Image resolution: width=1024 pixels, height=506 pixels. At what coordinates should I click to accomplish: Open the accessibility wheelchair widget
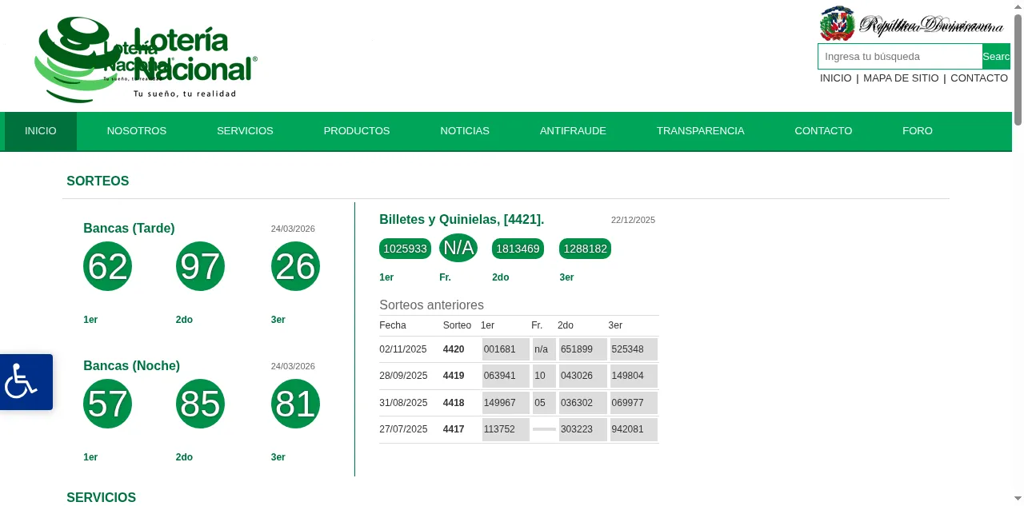[26, 382]
